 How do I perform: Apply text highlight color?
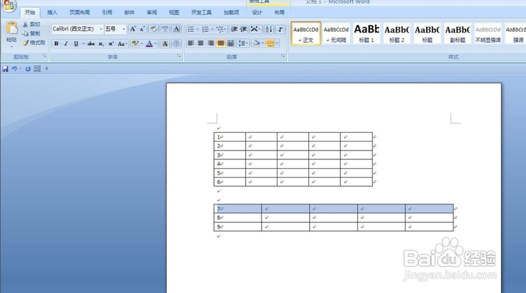(x=135, y=44)
